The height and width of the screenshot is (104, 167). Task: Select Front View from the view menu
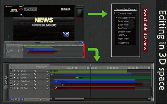[x=123, y=21]
